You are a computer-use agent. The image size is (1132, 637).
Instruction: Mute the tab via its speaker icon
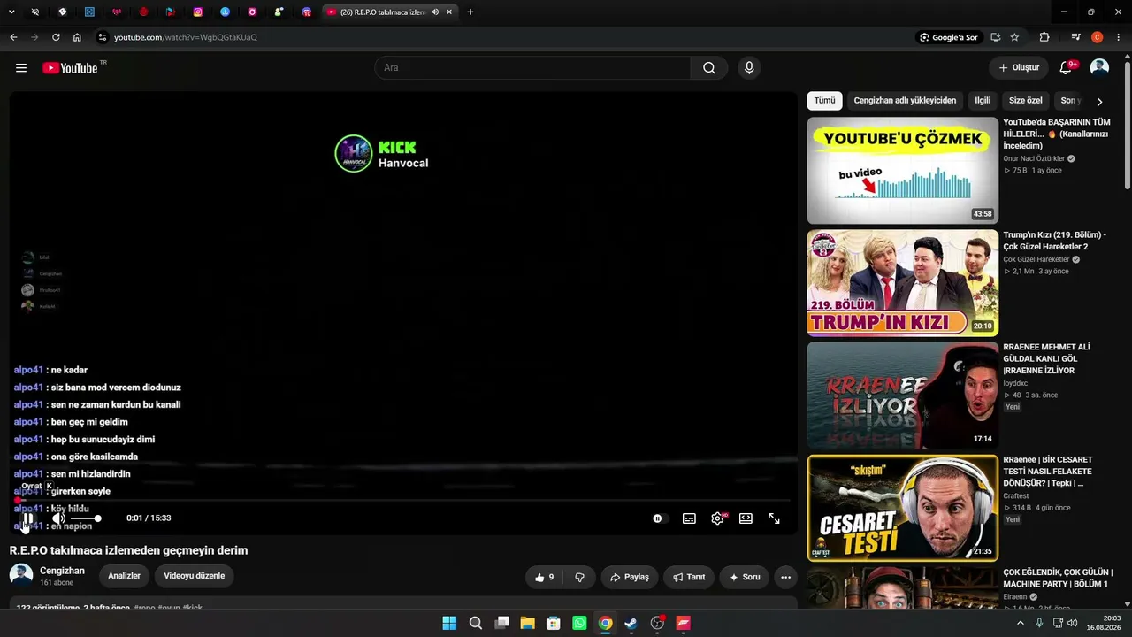coord(435,12)
